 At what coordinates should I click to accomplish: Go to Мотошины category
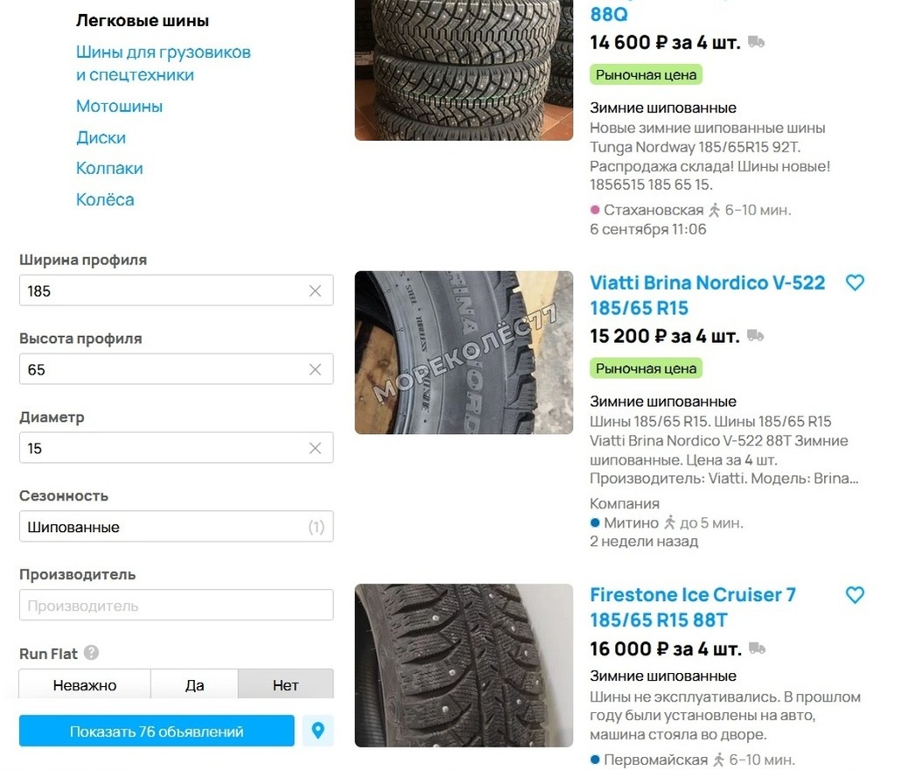pyautogui.click(x=119, y=106)
